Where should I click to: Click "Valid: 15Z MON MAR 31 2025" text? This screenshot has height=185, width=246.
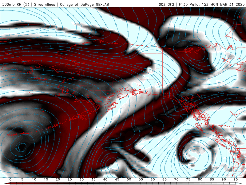pos(217,4)
